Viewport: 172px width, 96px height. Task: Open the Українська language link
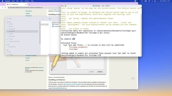(28, 16)
